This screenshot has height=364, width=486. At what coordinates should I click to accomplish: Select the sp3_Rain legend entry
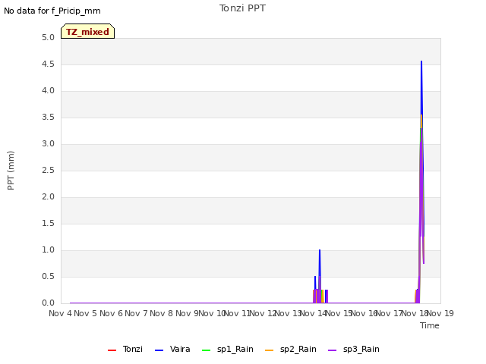354,349
